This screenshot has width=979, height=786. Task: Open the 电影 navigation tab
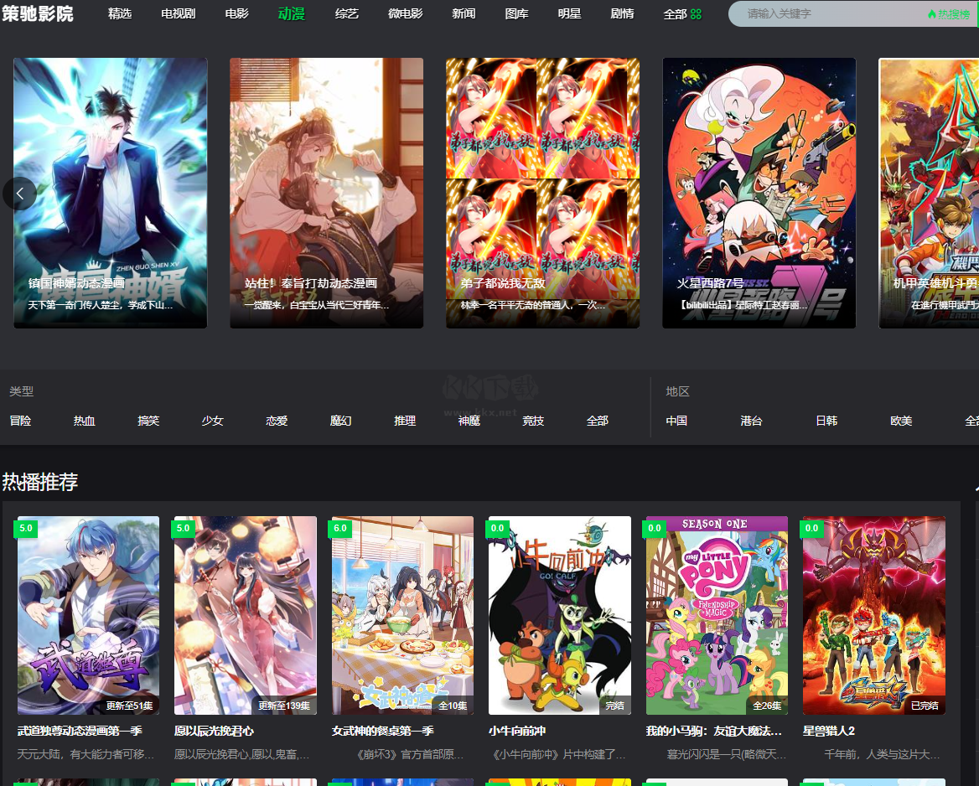coord(236,13)
